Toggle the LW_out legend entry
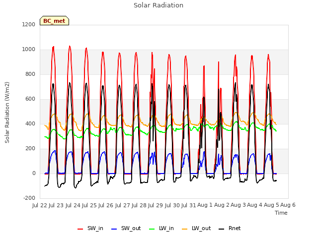 tap(196, 229)
